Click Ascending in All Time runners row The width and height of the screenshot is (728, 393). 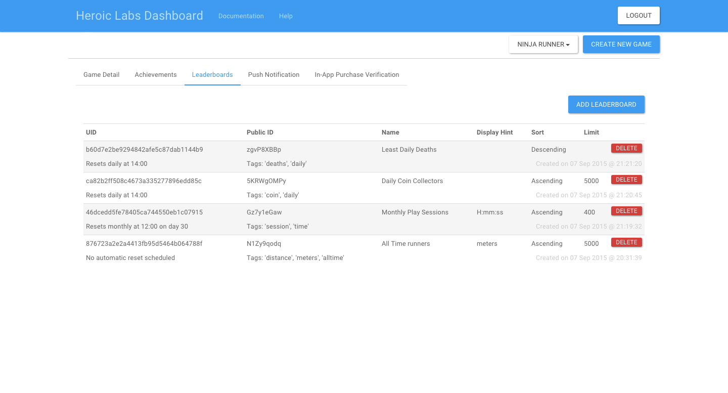[547, 244]
